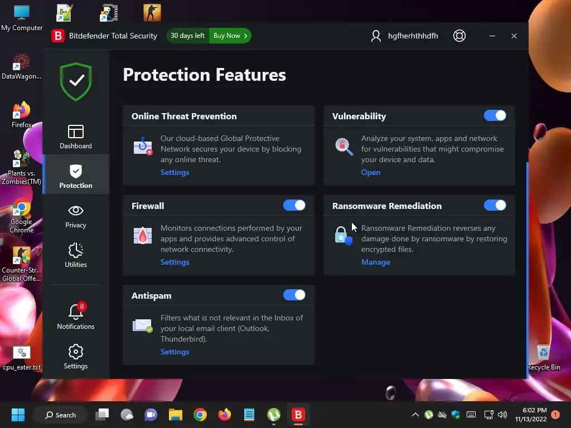Launch Google Chrome from the taskbar
The image size is (571, 428).
point(200,415)
